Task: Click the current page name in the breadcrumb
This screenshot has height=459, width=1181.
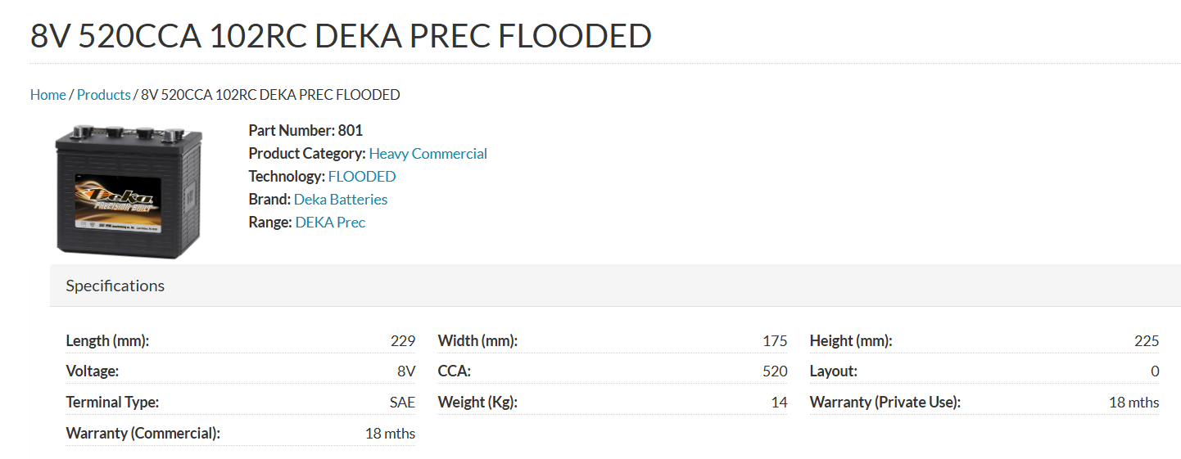Action: coord(270,95)
